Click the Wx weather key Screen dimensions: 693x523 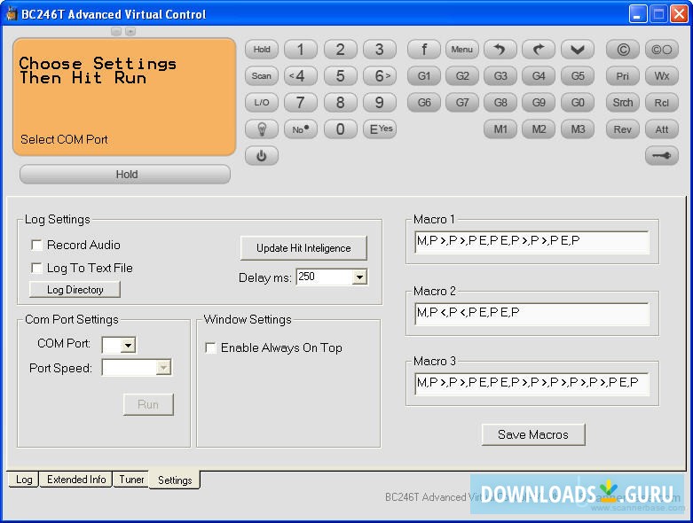click(662, 76)
